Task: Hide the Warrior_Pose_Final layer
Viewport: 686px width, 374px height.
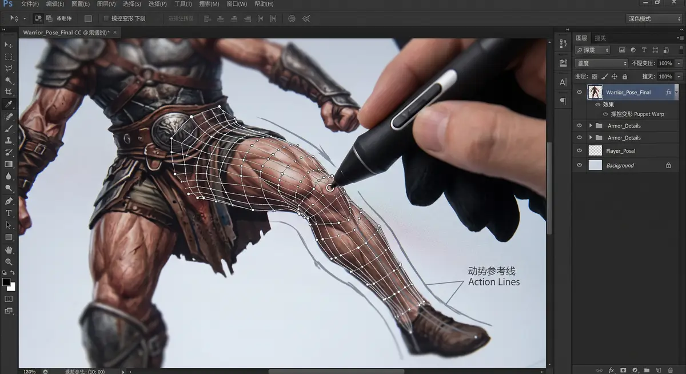Action: point(579,92)
